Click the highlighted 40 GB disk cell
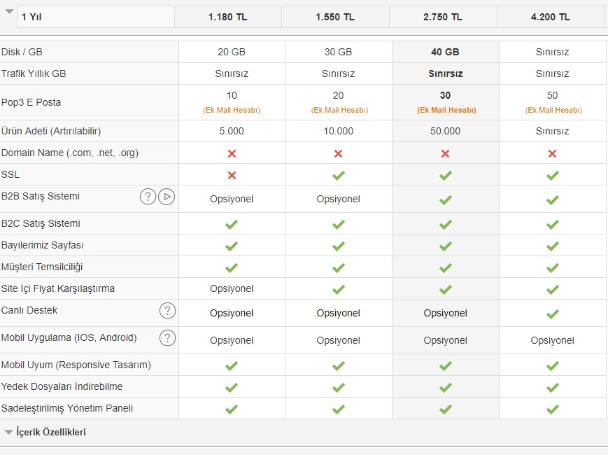Viewport: 608px width, 455px height. pos(445,52)
